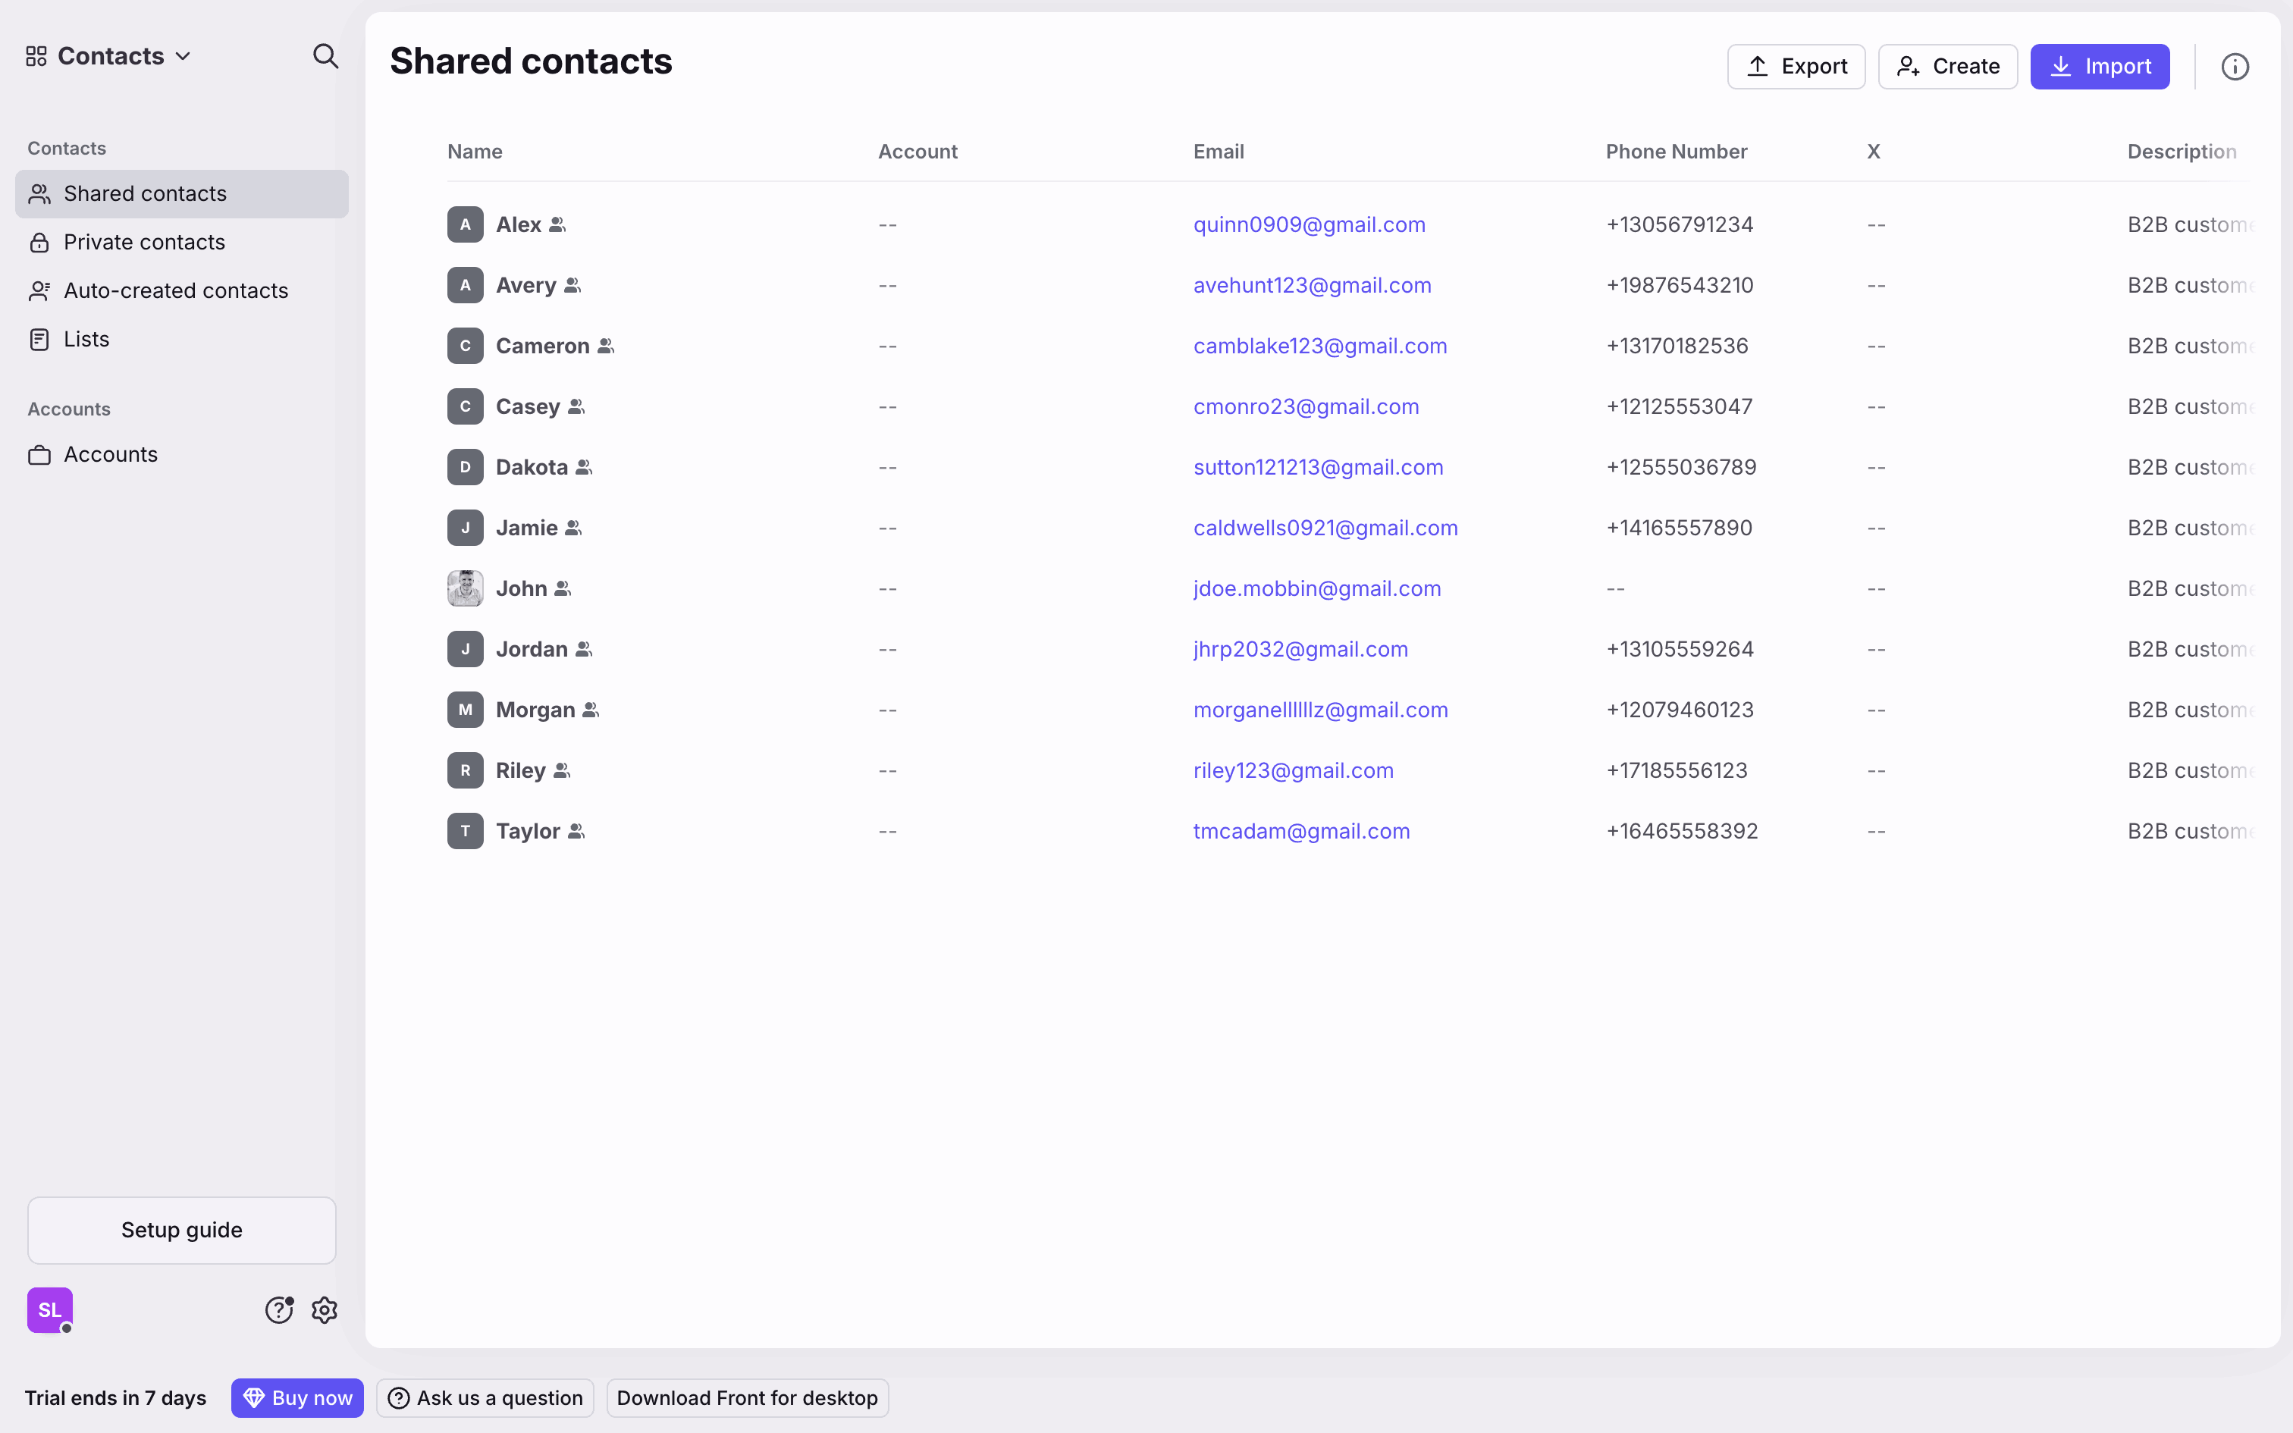The width and height of the screenshot is (2293, 1433).
Task: Click the shared-contact icon next to Alex
Action: point(557,224)
